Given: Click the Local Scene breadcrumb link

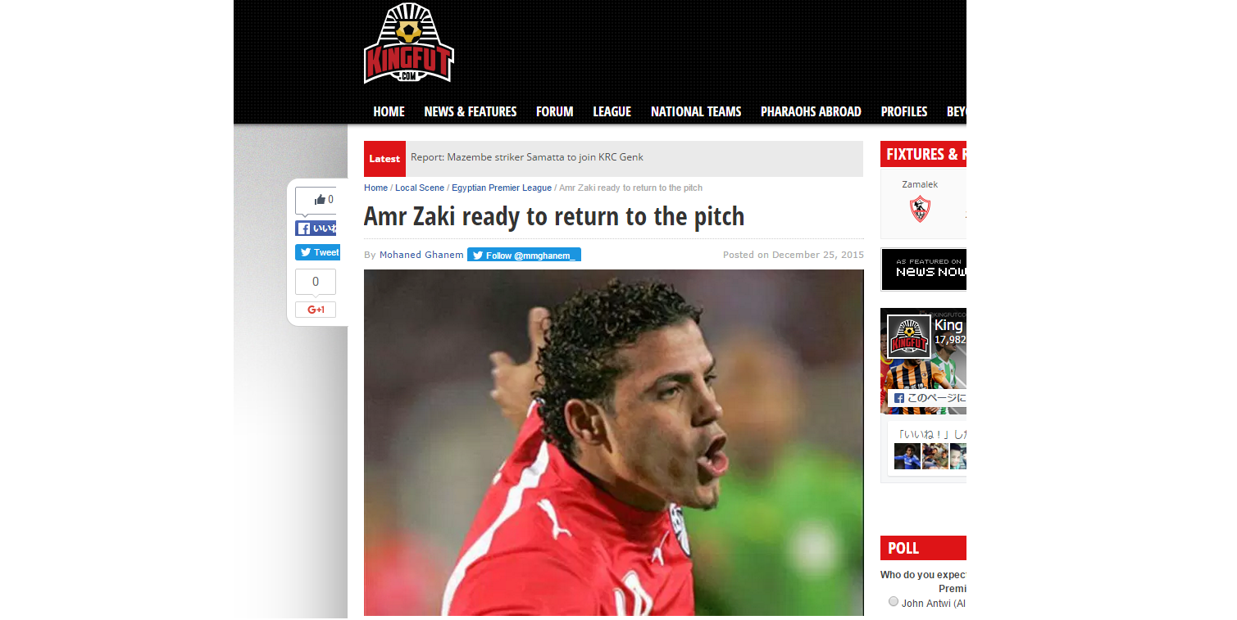Looking at the screenshot, I should tap(420, 188).
